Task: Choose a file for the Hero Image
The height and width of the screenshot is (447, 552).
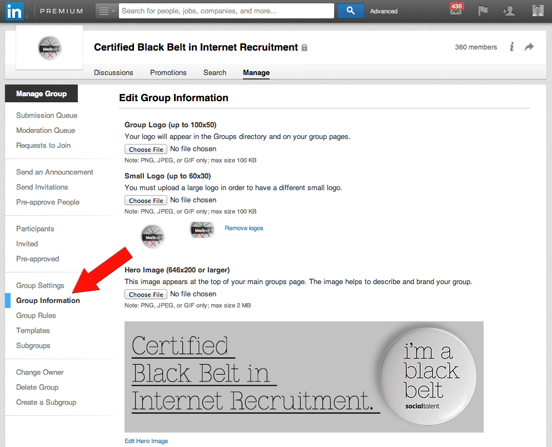Action: pos(146,294)
